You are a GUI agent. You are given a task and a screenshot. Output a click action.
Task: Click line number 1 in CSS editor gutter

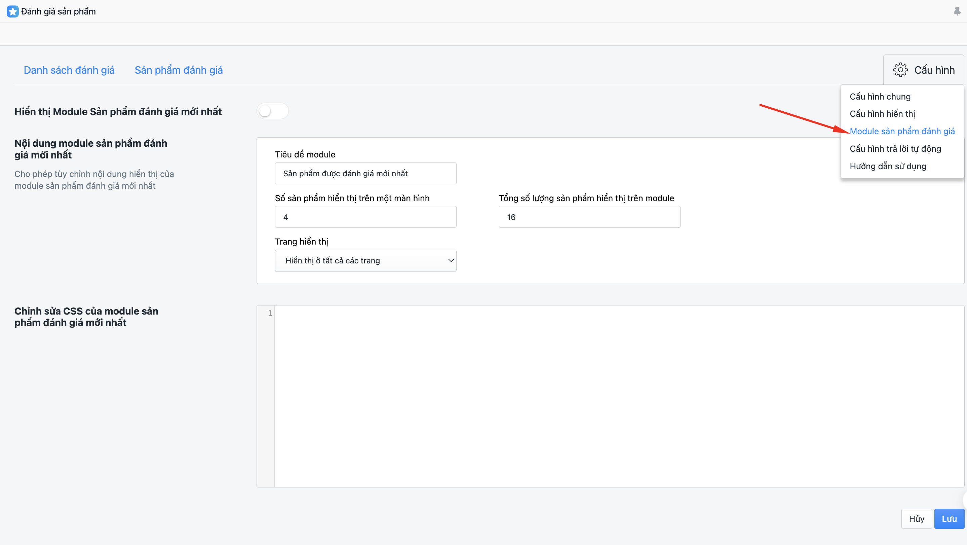click(x=270, y=313)
